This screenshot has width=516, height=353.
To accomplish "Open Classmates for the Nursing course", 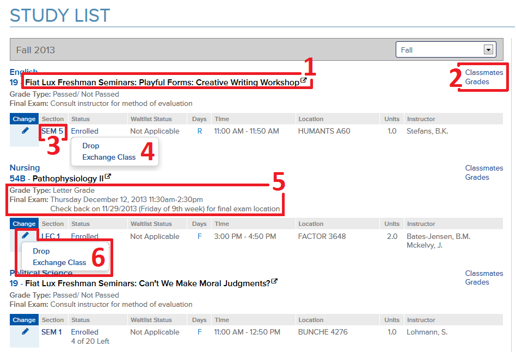I will pyautogui.click(x=484, y=168).
